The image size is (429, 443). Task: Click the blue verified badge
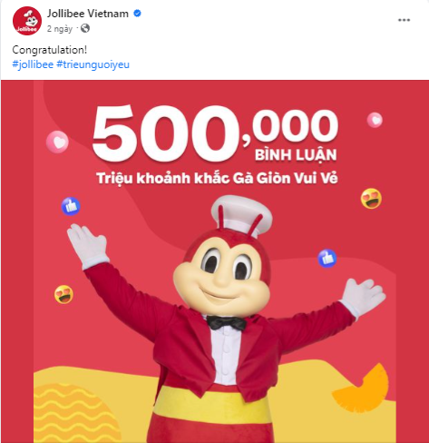point(137,14)
